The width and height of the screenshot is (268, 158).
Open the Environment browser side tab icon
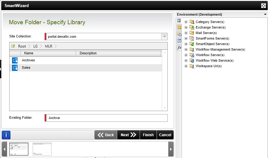coord(179,21)
